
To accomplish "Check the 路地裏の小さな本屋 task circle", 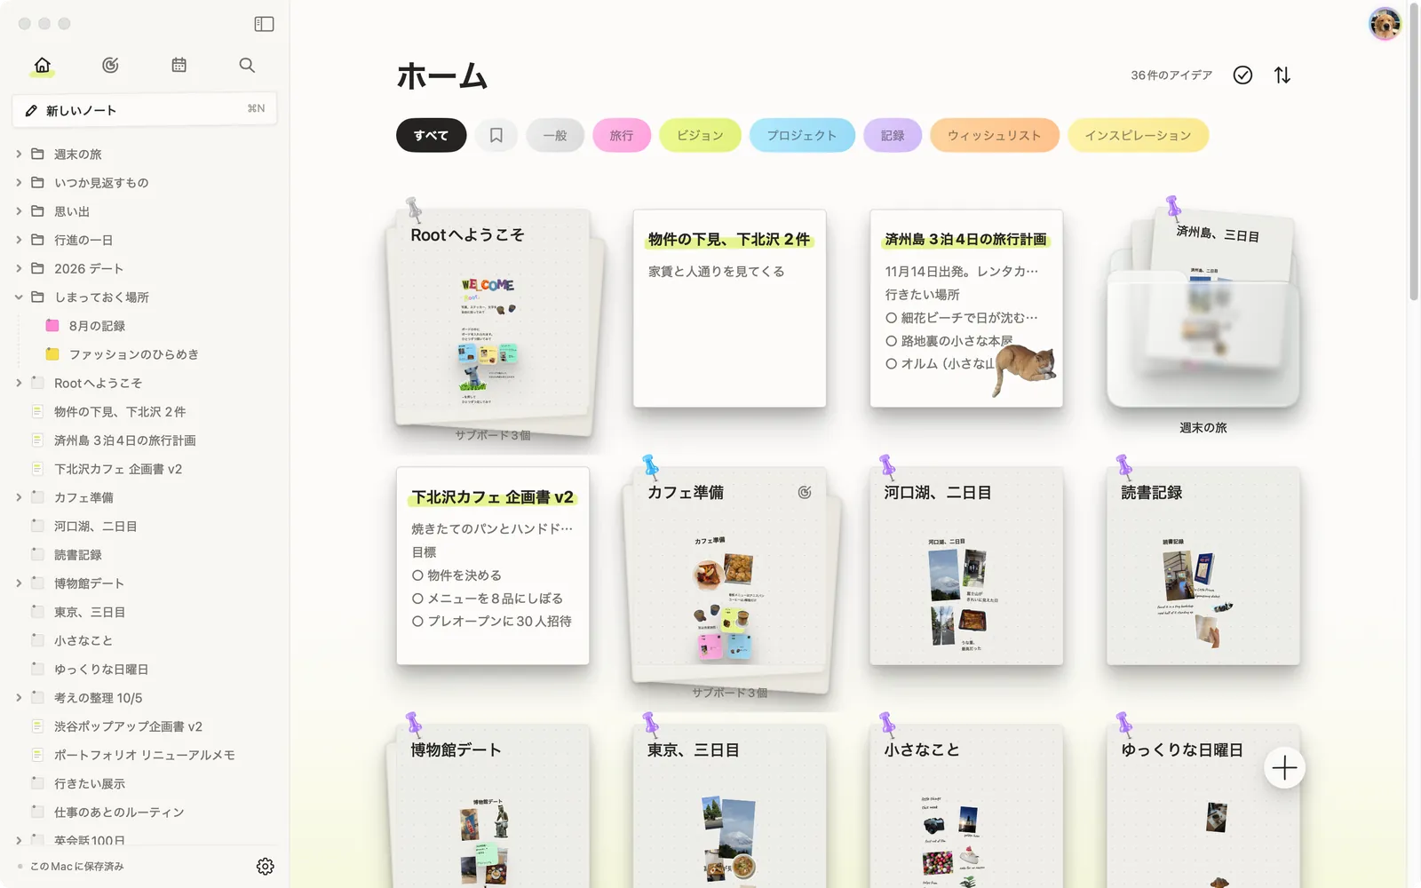I will click(891, 341).
